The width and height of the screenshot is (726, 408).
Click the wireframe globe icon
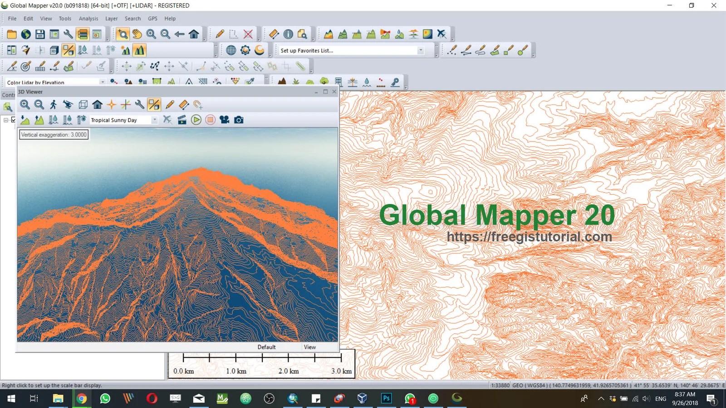(x=231, y=50)
